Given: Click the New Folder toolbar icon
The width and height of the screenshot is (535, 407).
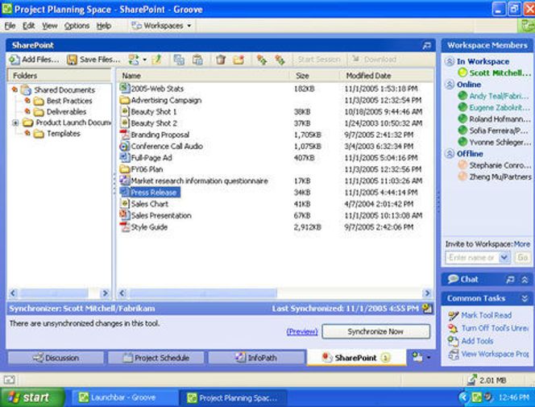Looking at the screenshot, I should point(238,60).
